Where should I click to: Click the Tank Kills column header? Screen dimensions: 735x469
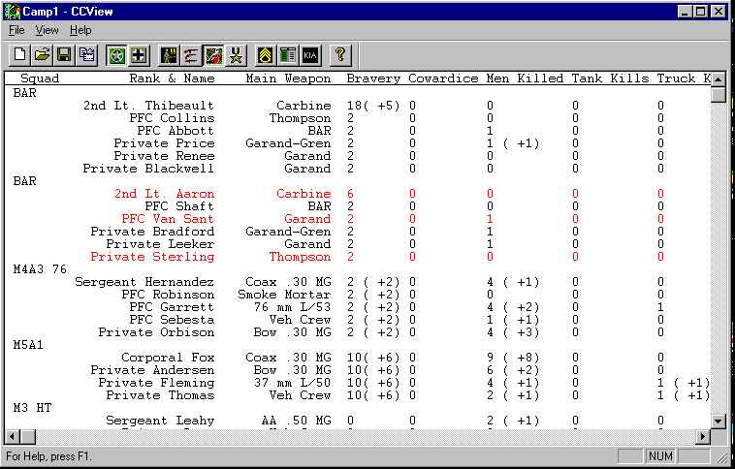pos(610,78)
